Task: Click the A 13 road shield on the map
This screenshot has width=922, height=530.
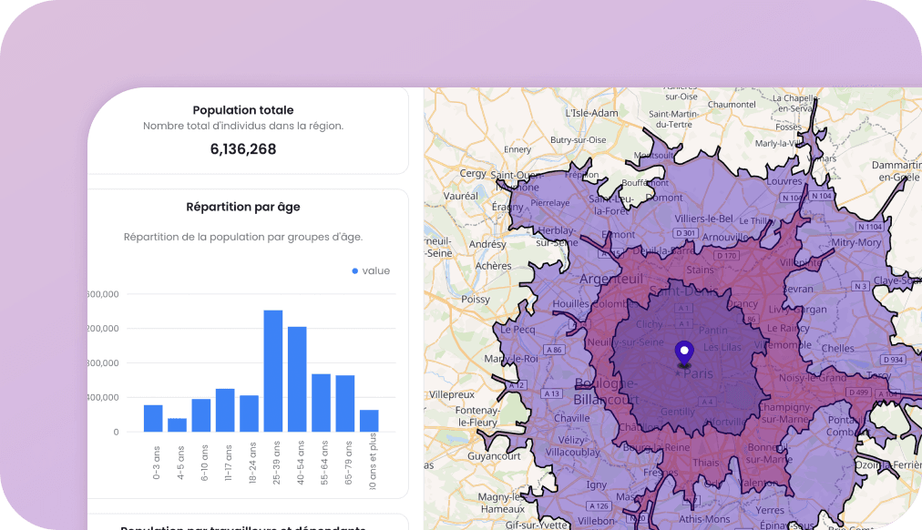Action: 551,393
